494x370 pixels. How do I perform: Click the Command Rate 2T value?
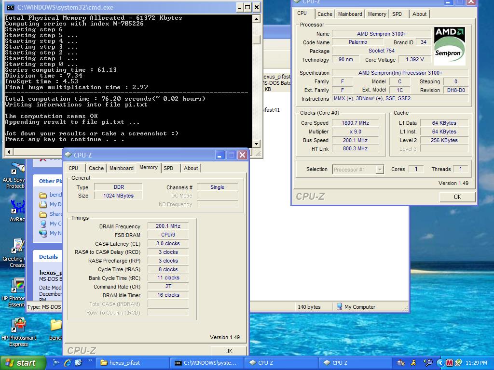pos(168,286)
